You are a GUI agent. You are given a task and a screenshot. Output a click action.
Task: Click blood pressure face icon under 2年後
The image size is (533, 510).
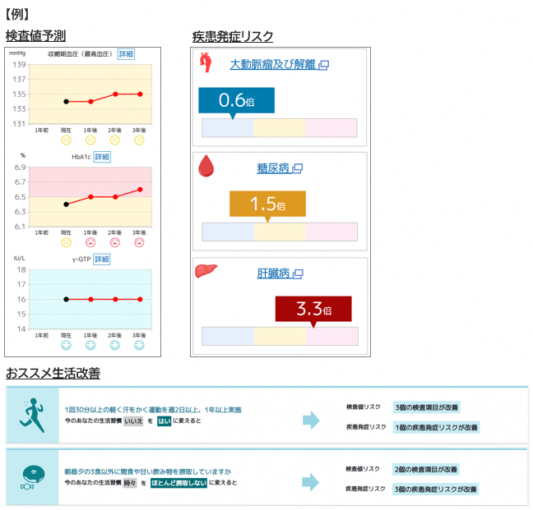(115, 140)
